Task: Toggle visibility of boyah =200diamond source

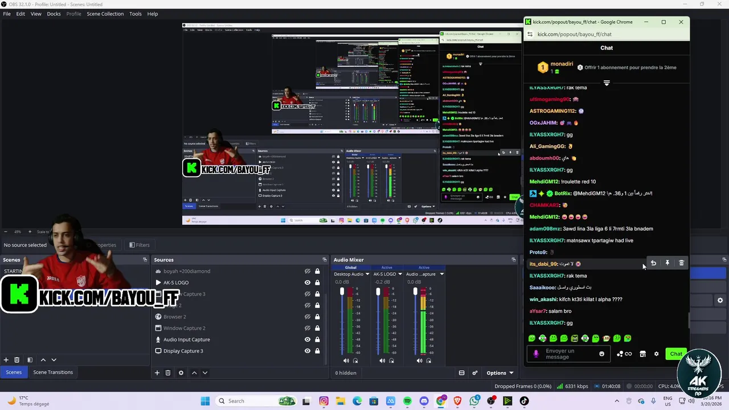Action: click(x=308, y=271)
